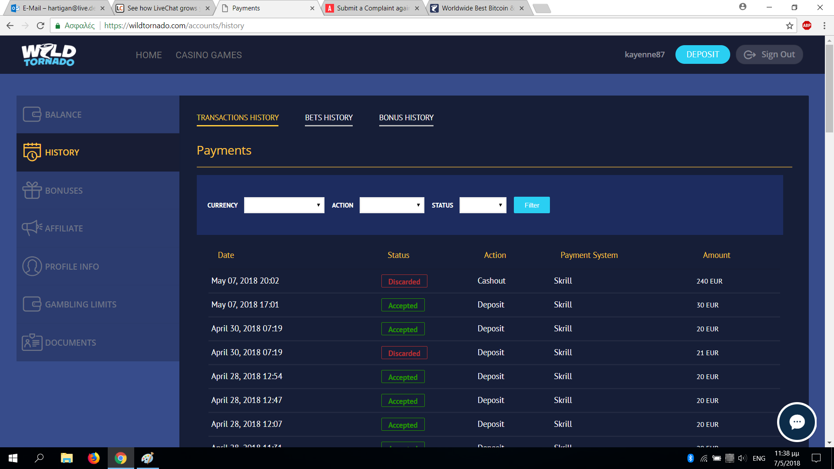This screenshot has width=834, height=469.
Task: Open the Currency dropdown
Action: [284, 205]
